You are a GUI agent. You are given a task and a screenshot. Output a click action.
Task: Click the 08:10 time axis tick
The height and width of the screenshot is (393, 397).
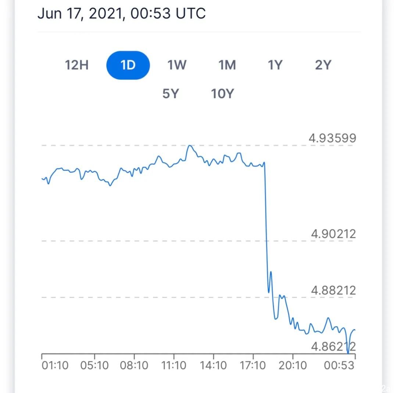[134, 365]
